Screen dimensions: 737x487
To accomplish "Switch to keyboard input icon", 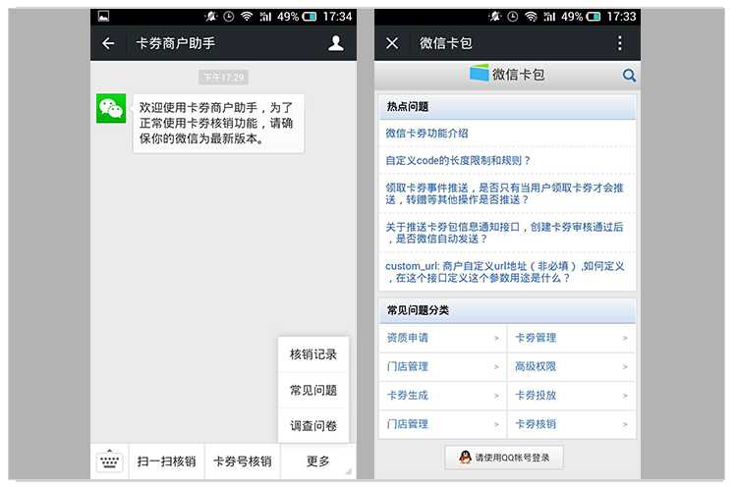I will [109, 461].
